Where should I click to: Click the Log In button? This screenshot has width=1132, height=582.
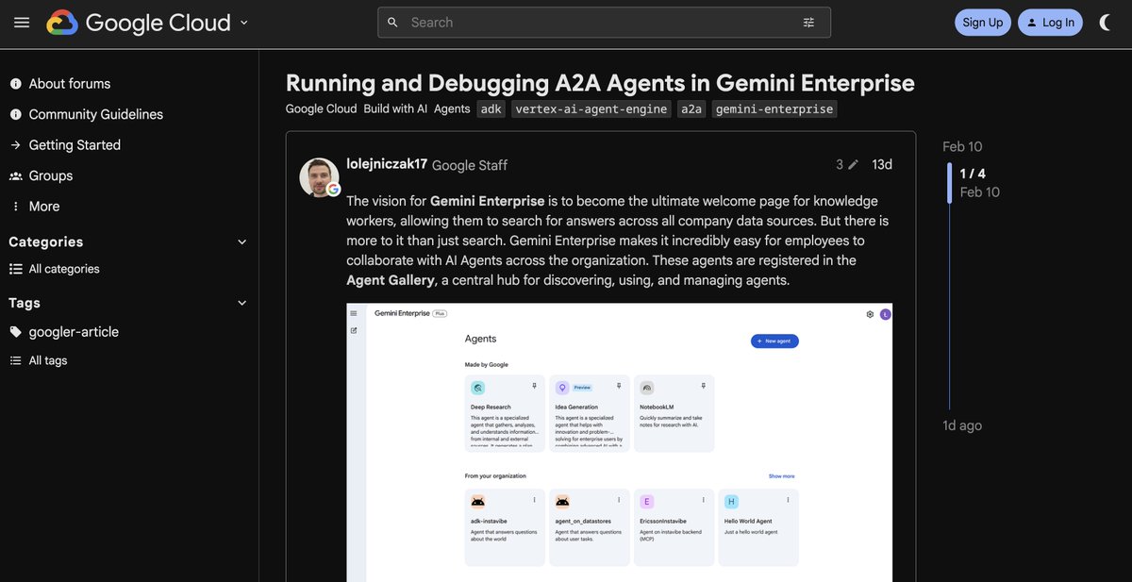coord(1050,23)
